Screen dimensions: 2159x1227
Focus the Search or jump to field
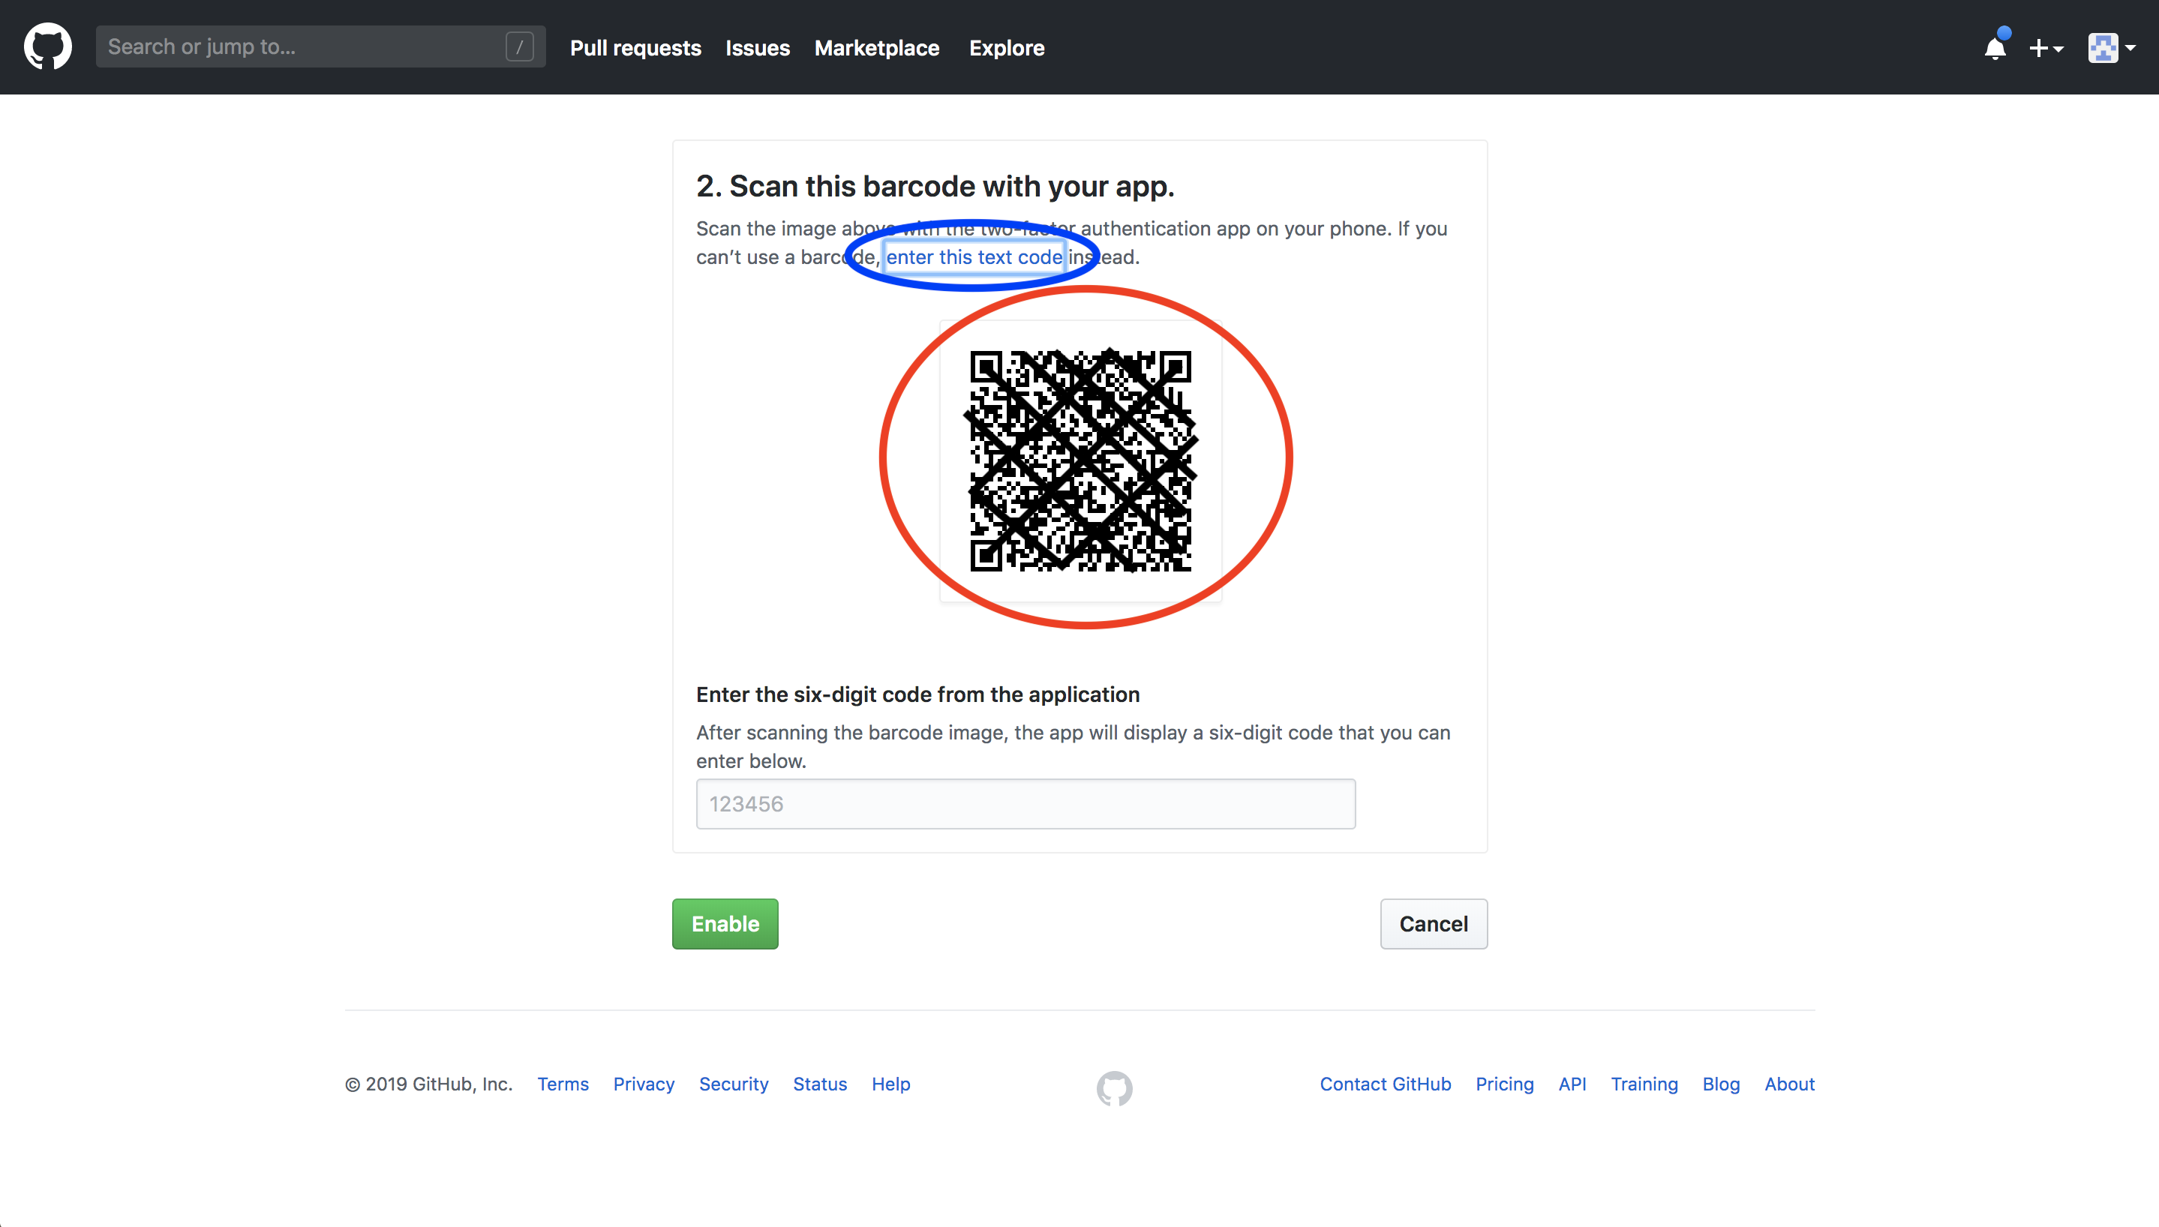point(320,46)
